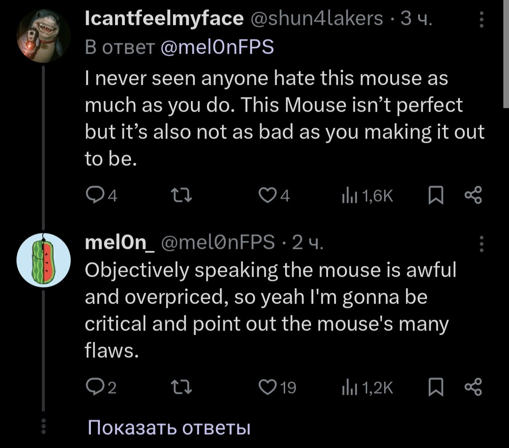Image resolution: width=509 pixels, height=448 pixels.
Task: Open the shark avatar profile picture
Action: pos(44,36)
